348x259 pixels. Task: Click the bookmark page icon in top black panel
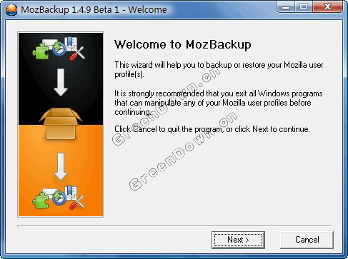(x=71, y=44)
